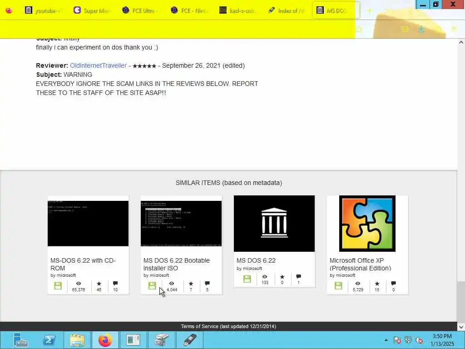Click the favorites star icon showing 15
Image resolution: width=465 pixels, height=349 pixels.
click(x=377, y=284)
